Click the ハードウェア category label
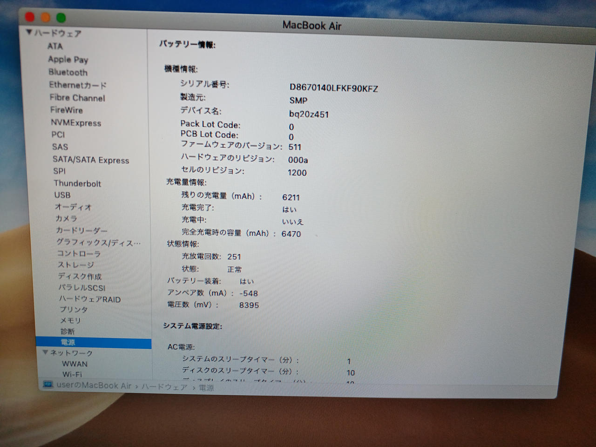The width and height of the screenshot is (596, 447). click(58, 33)
